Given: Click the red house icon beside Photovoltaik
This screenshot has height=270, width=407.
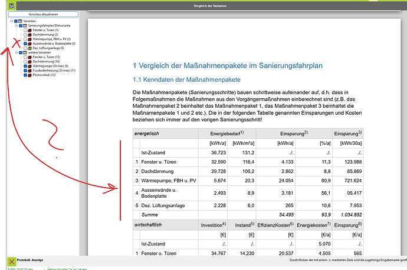Looking at the screenshot, I should pyautogui.click(x=29, y=75).
